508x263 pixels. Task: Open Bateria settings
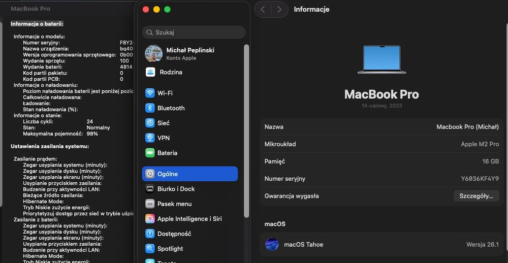pyautogui.click(x=190, y=152)
